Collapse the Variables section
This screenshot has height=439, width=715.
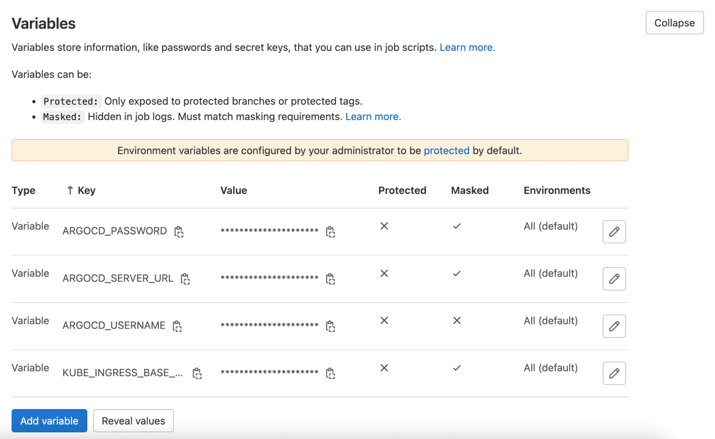(x=674, y=23)
